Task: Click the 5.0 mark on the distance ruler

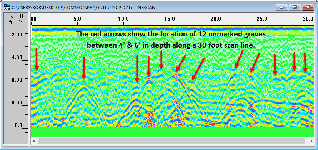Action: pos(77,19)
